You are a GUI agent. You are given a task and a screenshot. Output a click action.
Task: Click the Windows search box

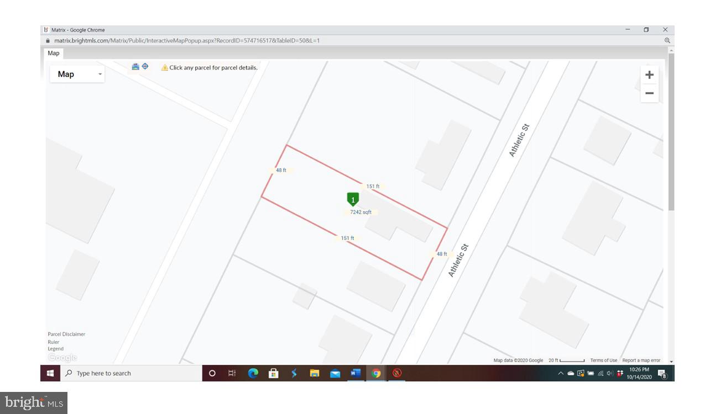click(x=133, y=373)
